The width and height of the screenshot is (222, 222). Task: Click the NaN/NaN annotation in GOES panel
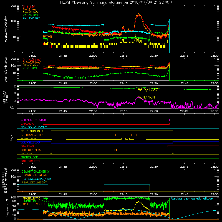146,97
